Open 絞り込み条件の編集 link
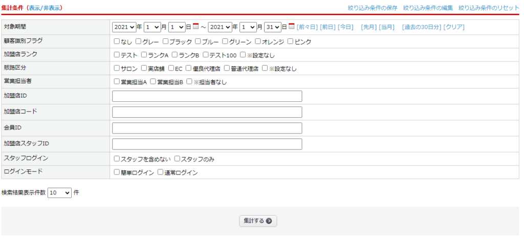The width and height of the screenshot is (524, 239). 428,8
